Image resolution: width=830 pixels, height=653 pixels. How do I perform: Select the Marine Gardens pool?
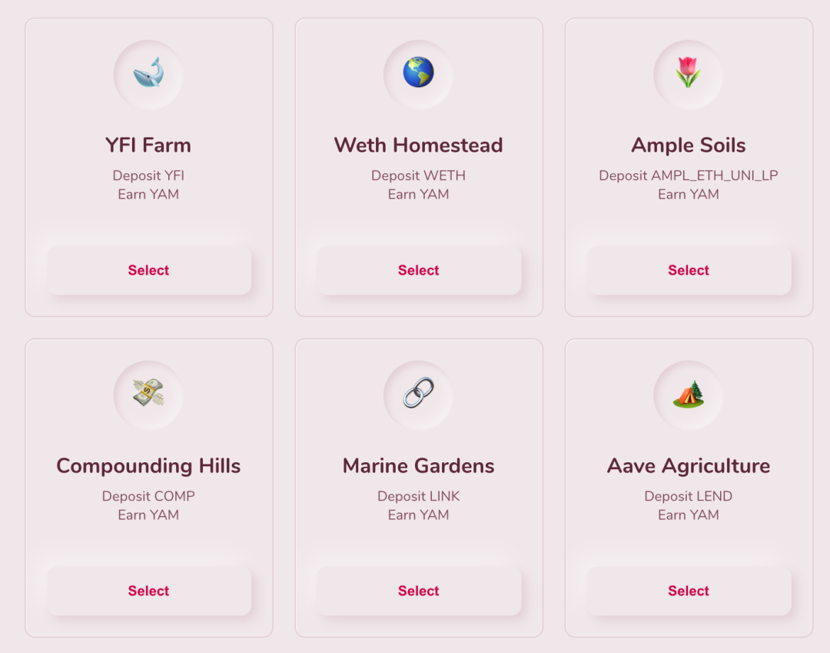(419, 591)
